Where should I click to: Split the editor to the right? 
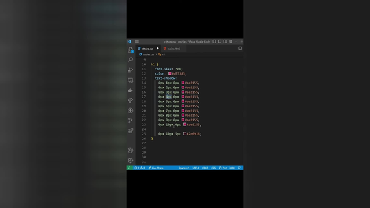point(240,49)
